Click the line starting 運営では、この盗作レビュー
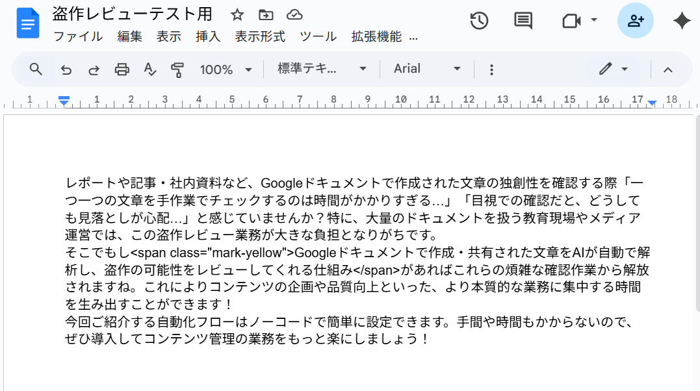700x391 pixels. pyautogui.click(x=252, y=235)
